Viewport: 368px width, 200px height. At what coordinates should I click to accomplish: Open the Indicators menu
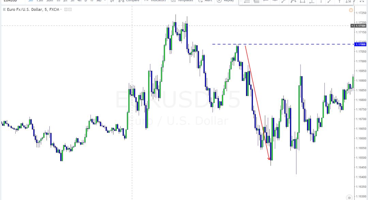pyautogui.click(x=155, y=1)
